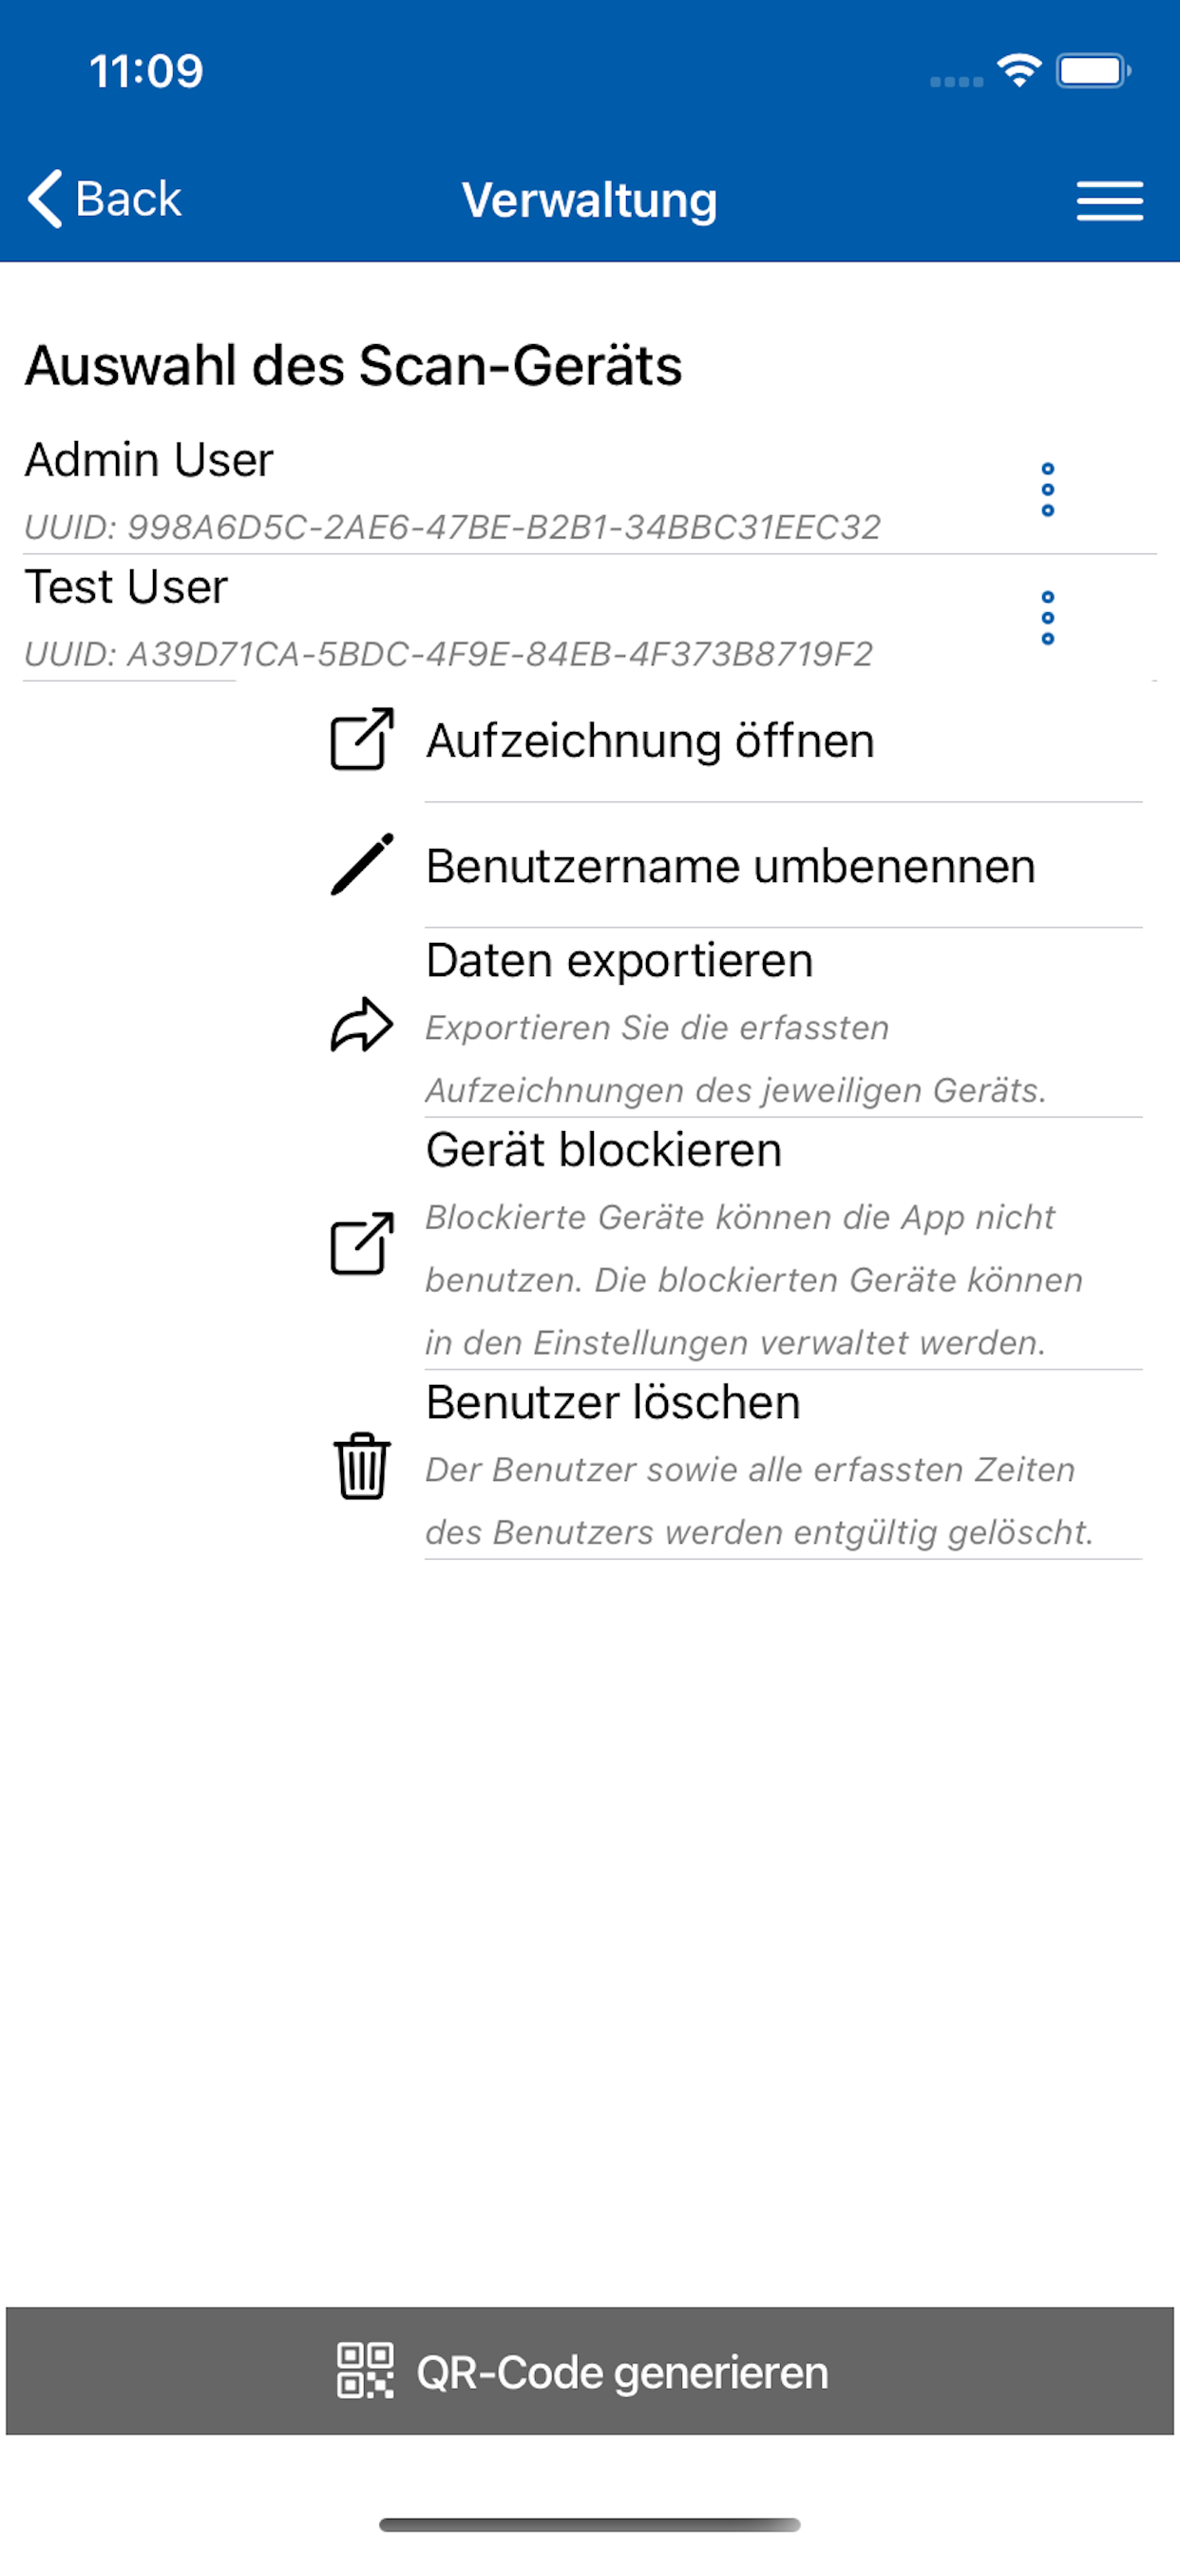This screenshot has height=2555, width=1180.
Task: Select Aufzeichnung öffnen menu entry
Action: (x=650, y=740)
